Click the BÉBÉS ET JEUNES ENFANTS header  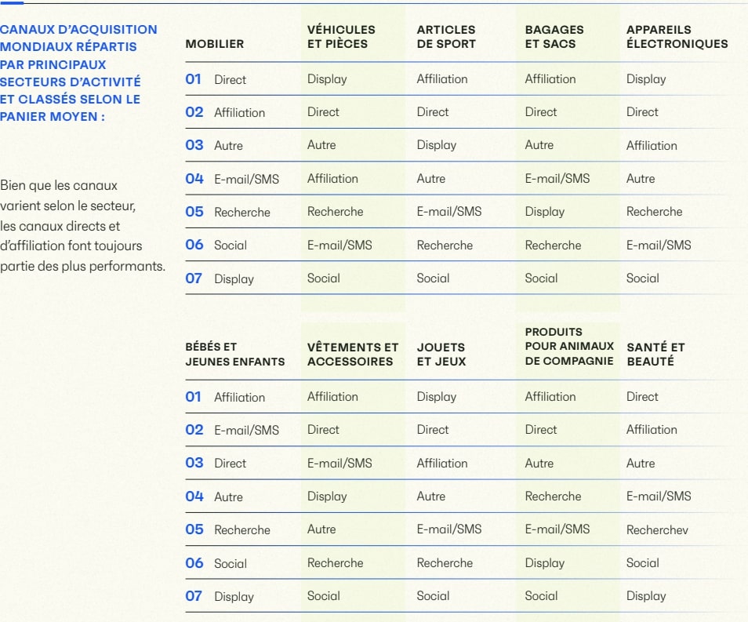click(234, 355)
